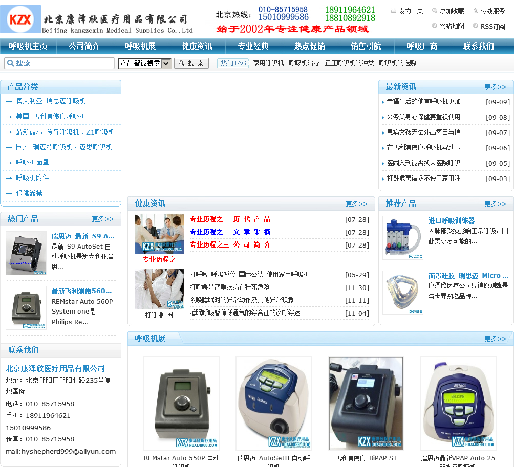Open the 健康资讯 navigation tab
Viewport: 514px width, 467px height.
tap(197, 46)
